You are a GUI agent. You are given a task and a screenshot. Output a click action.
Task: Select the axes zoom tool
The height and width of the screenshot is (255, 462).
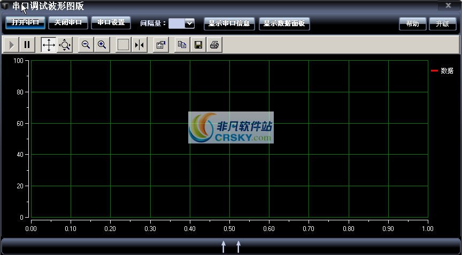tap(65, 45)
